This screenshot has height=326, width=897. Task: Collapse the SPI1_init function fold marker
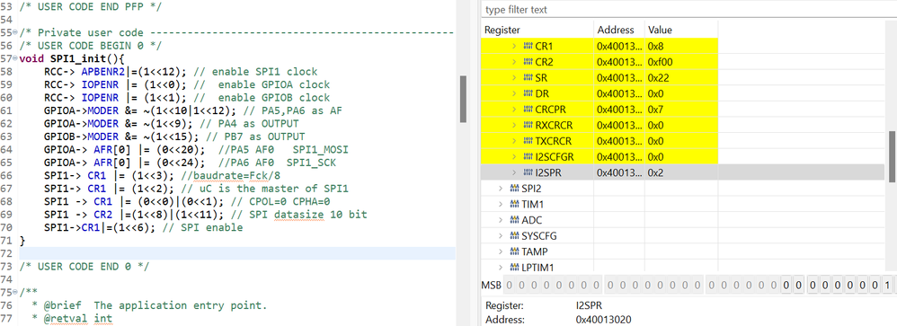(14, 59)
